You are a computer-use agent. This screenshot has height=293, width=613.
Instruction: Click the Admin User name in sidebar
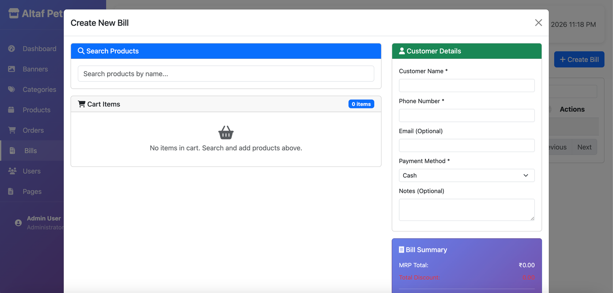point(44,219)
